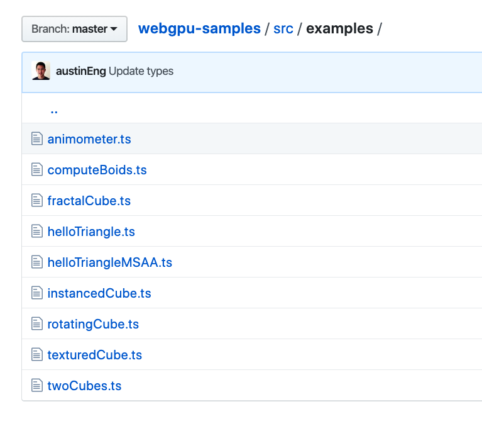The image size is (482, 421).
Task: Navigate to the src folder breadcrumb
Action: point(283,28)
